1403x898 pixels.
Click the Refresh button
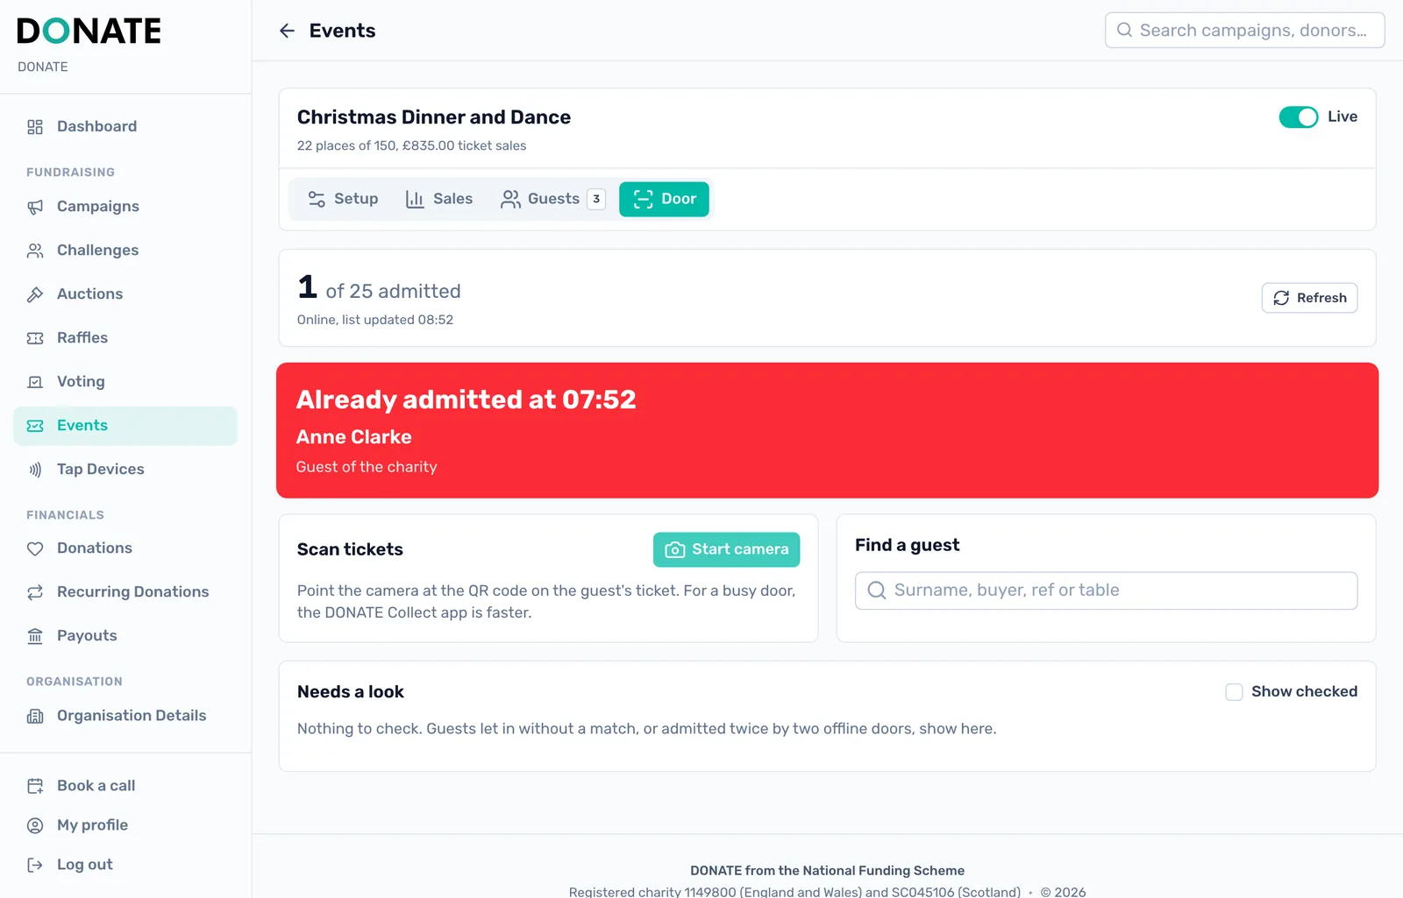[1309, 298]
